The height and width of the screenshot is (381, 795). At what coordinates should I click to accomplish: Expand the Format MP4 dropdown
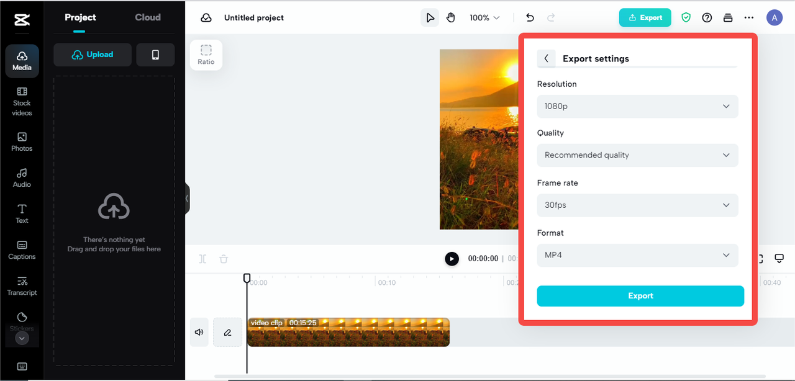coord(637,255)
